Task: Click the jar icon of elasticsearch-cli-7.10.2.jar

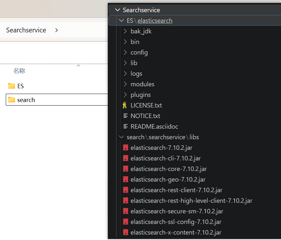Action: 126,158
